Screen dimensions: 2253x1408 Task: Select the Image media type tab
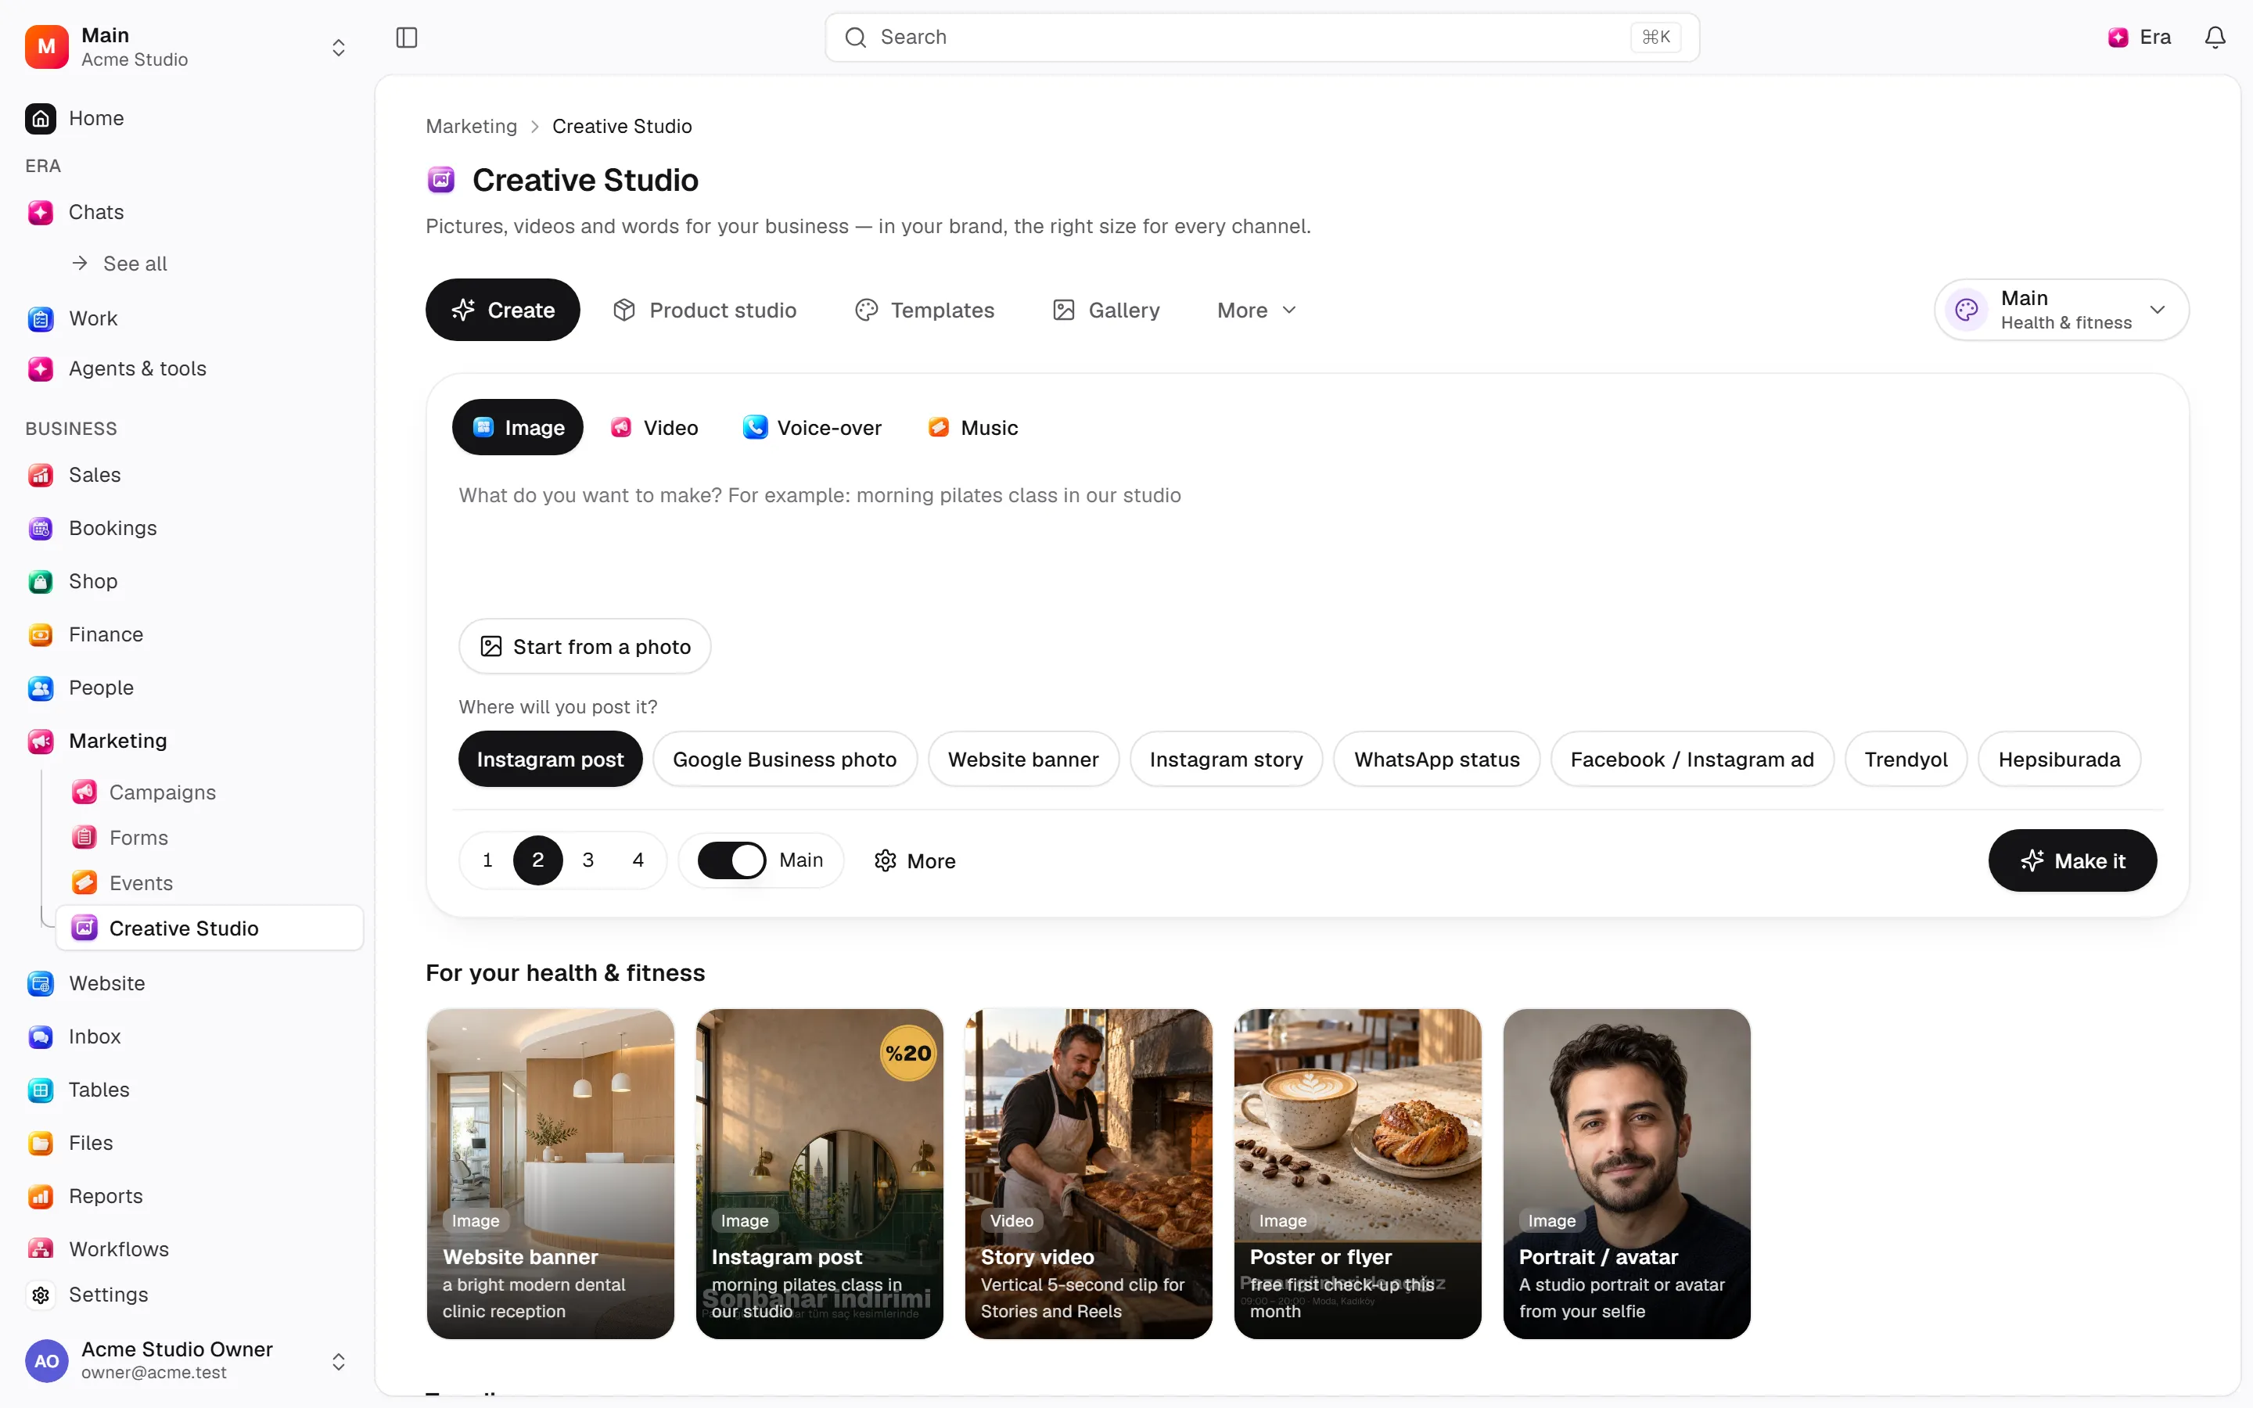(x=518, y=427)
